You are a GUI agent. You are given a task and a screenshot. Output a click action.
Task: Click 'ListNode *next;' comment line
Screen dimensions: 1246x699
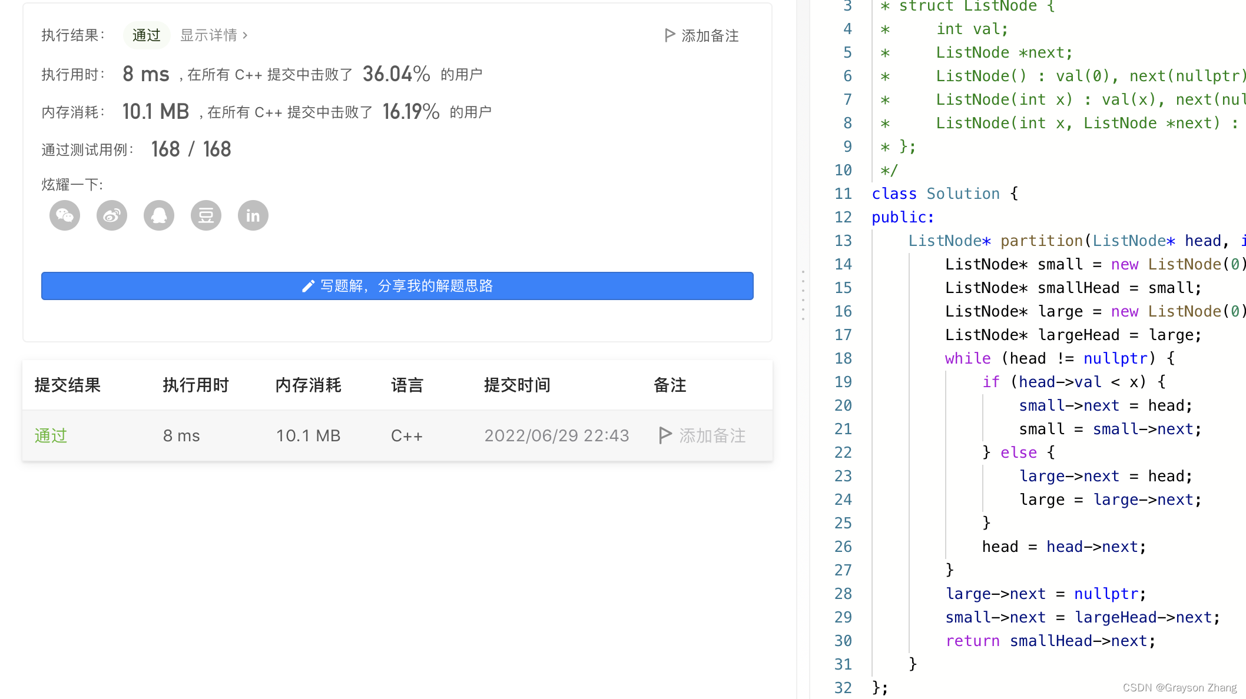coord(1005,52)
